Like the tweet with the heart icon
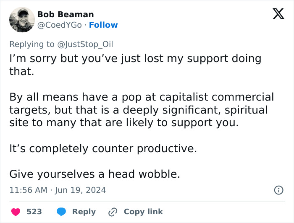The image size is (294, 223). pyautogui.click(x=16, y=212)
